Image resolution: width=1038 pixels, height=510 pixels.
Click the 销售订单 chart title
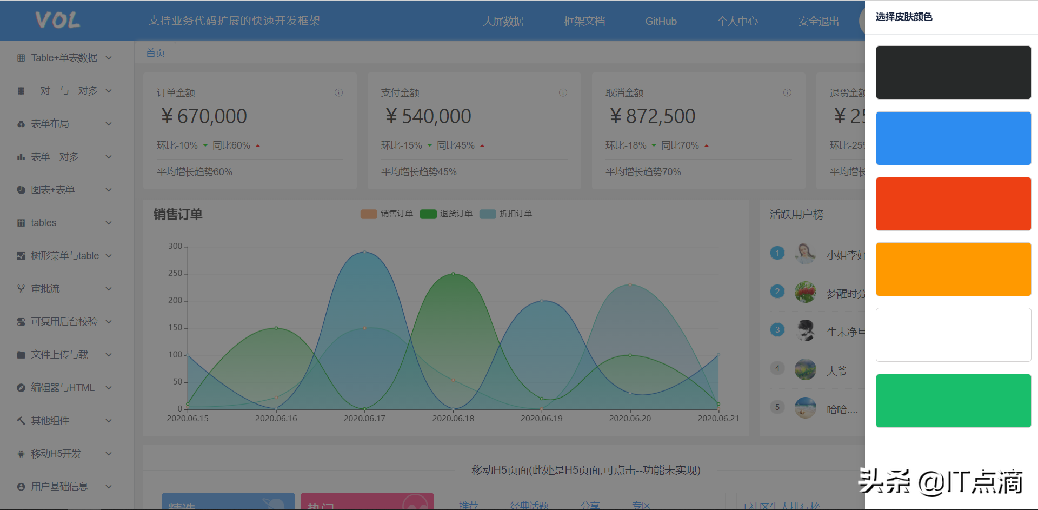tap(178, 214)
